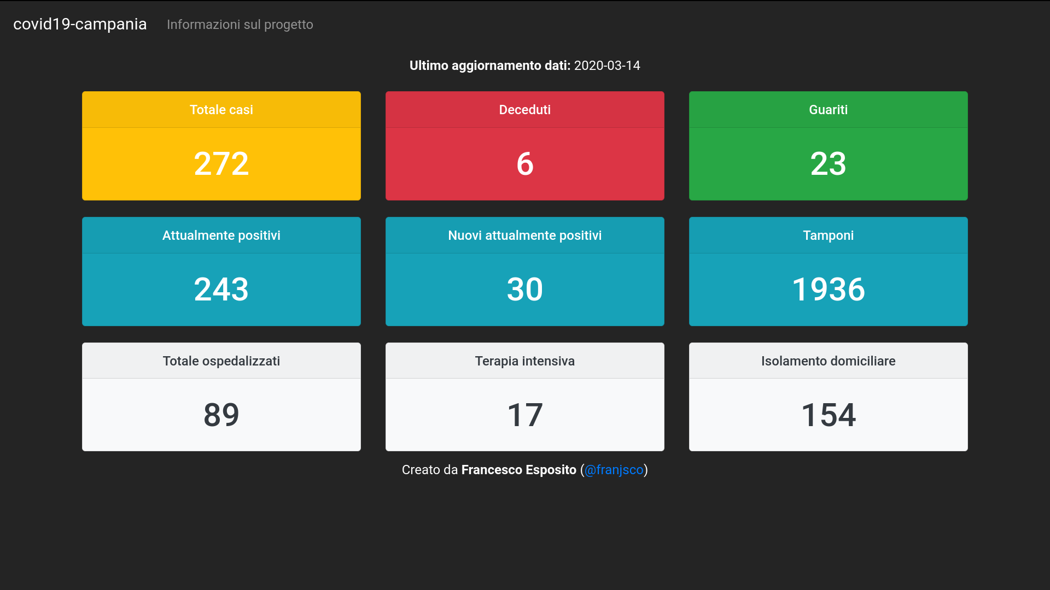This screenshot has height=590, width=1050.
Task: Select the Tamponi value 1936
Action: (829, 289)
